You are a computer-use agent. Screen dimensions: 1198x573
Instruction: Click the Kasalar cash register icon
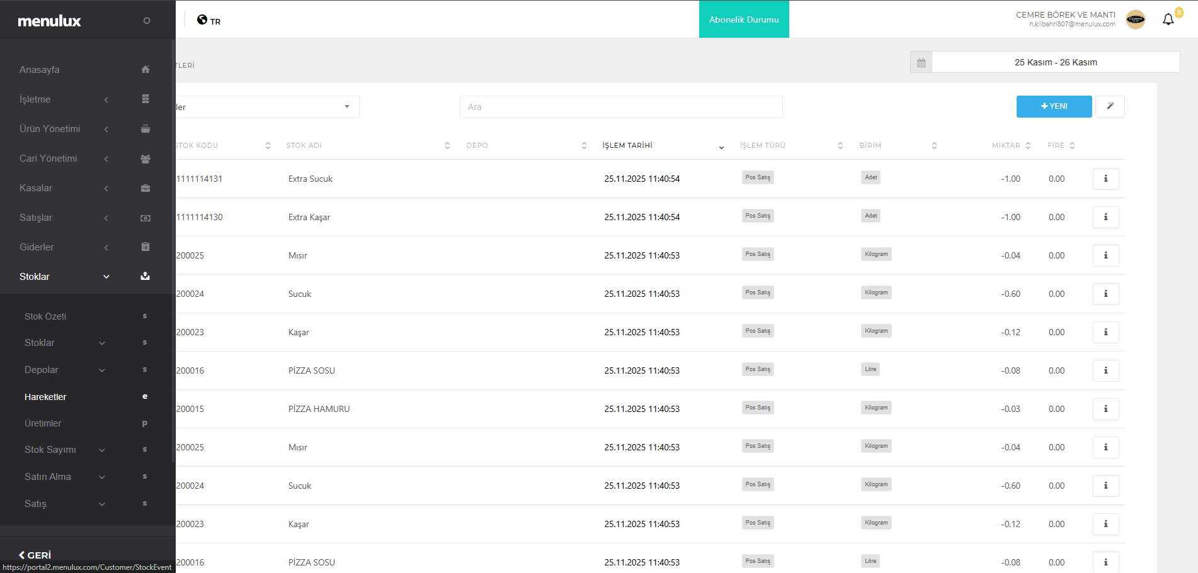click(145, 188)
